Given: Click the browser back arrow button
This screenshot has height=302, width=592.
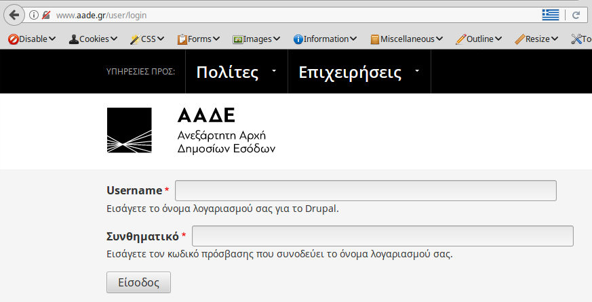Looking at the screenshot, I should pos(14,15).
